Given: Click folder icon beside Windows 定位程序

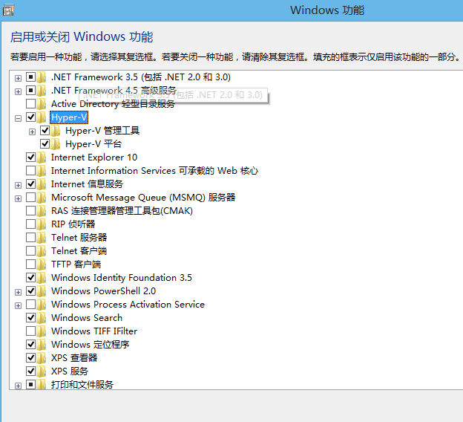Looking at the screenshot, I should pos(42,345).
